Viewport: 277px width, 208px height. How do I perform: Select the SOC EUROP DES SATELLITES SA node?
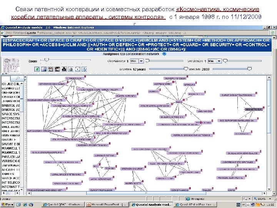[237, 121]
